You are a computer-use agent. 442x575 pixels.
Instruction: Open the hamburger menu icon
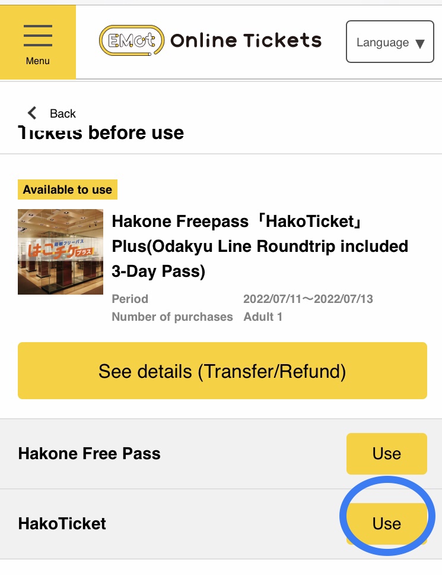(37, 36)
